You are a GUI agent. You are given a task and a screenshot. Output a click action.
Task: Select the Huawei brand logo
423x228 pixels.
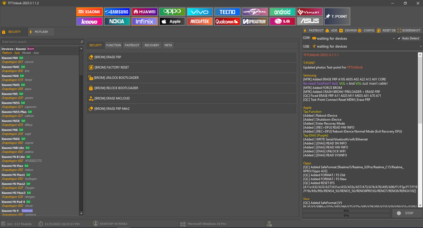tap(144, 12)
